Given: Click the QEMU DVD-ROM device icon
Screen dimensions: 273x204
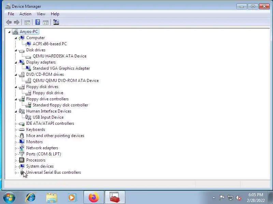Looking at the screenshot, I should pos(28,81).
